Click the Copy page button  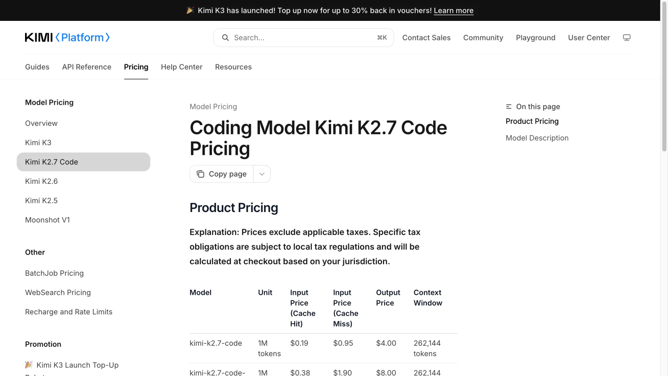tap(222, 174)
